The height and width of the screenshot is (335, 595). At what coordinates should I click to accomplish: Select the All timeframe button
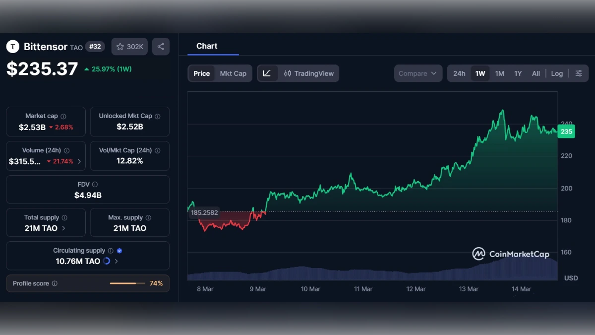(535, 73)
